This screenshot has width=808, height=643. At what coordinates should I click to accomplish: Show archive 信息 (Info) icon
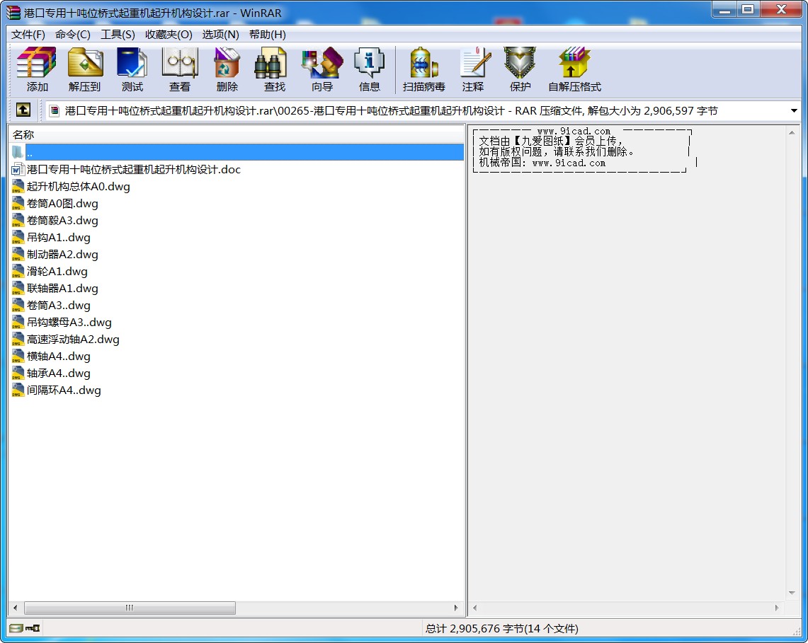pyautogui.click(x=369, y=69)
